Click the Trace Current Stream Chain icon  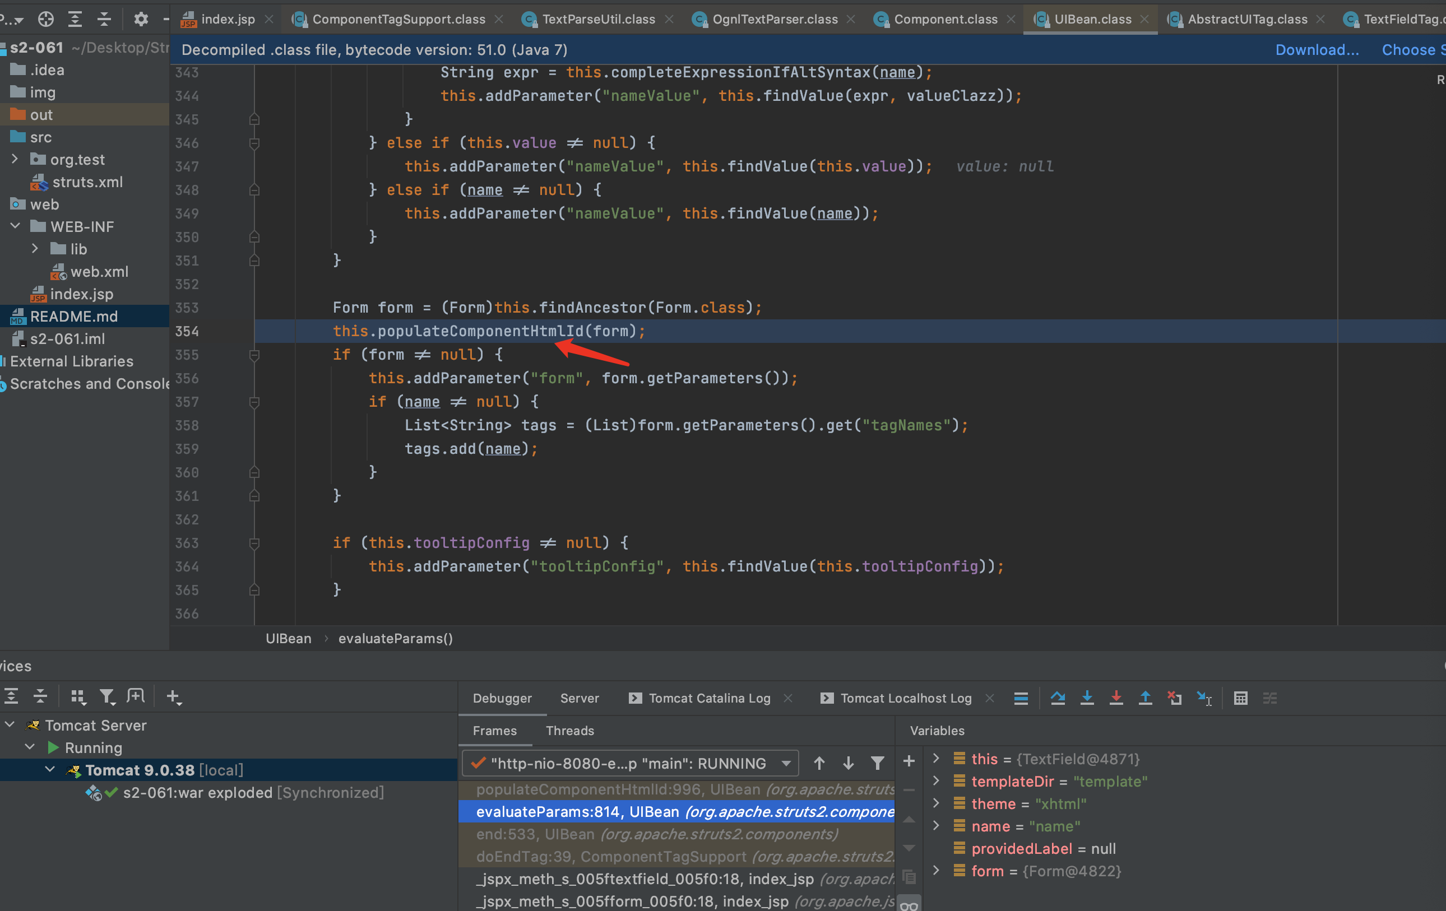(x=1270, y=698)
